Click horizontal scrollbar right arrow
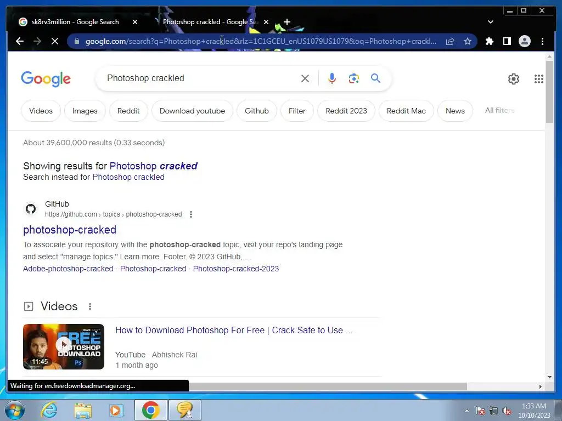Viewport: 562px width, 421px height. (x=541, y=386)
